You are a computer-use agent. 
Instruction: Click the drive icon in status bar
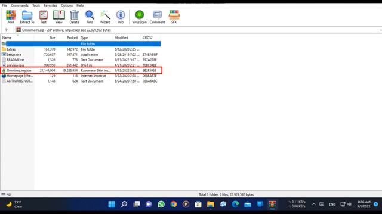click(4, 194)
